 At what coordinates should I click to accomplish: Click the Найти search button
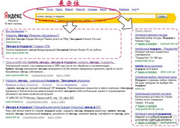click(x=162, y=16)
